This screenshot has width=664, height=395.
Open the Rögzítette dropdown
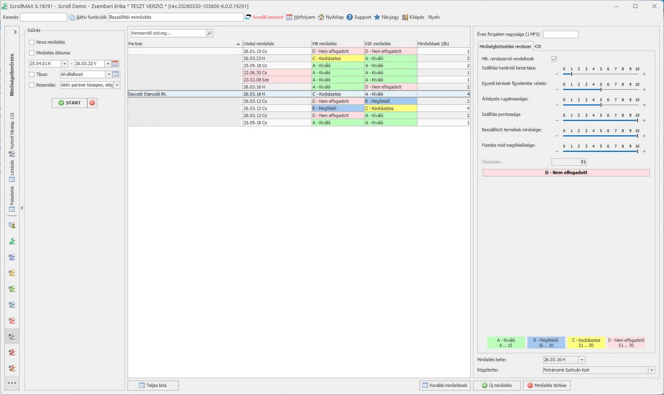652,370
